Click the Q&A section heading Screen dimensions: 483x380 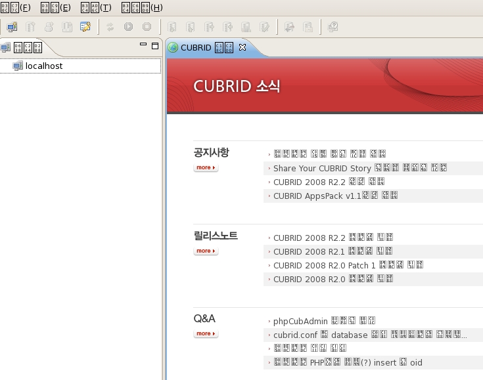tap(204, 318)
